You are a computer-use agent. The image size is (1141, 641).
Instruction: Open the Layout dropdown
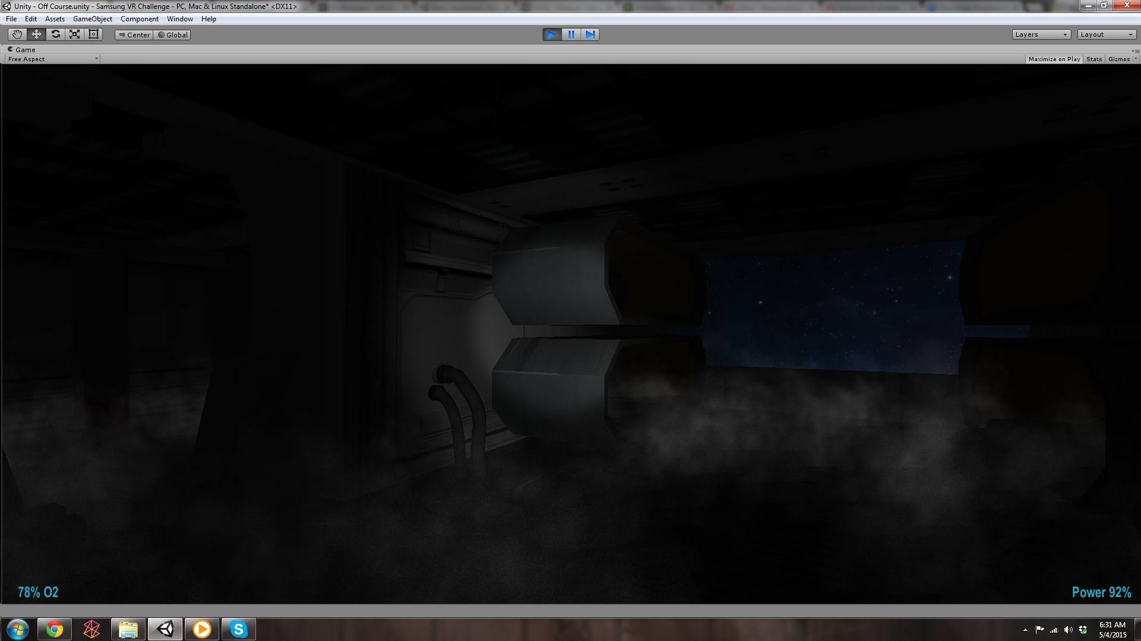[x=1107, y=34]
